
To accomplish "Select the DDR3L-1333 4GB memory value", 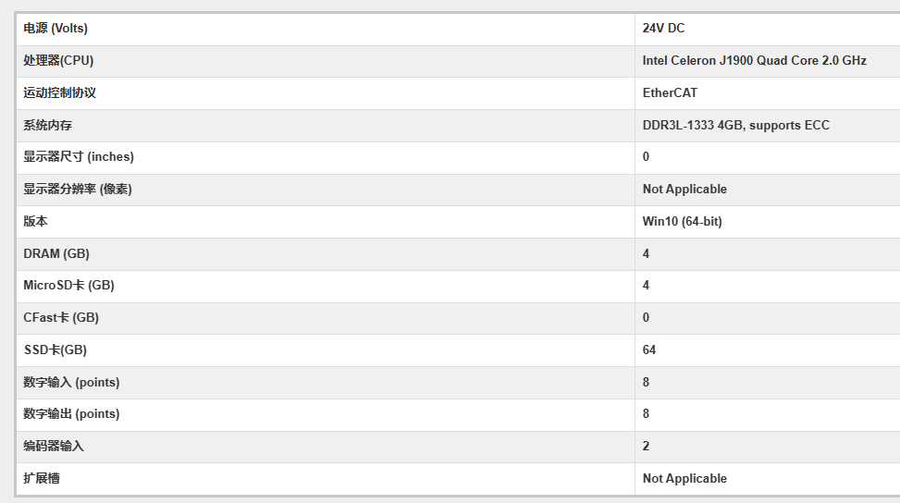I will click(x=735, y=125).
